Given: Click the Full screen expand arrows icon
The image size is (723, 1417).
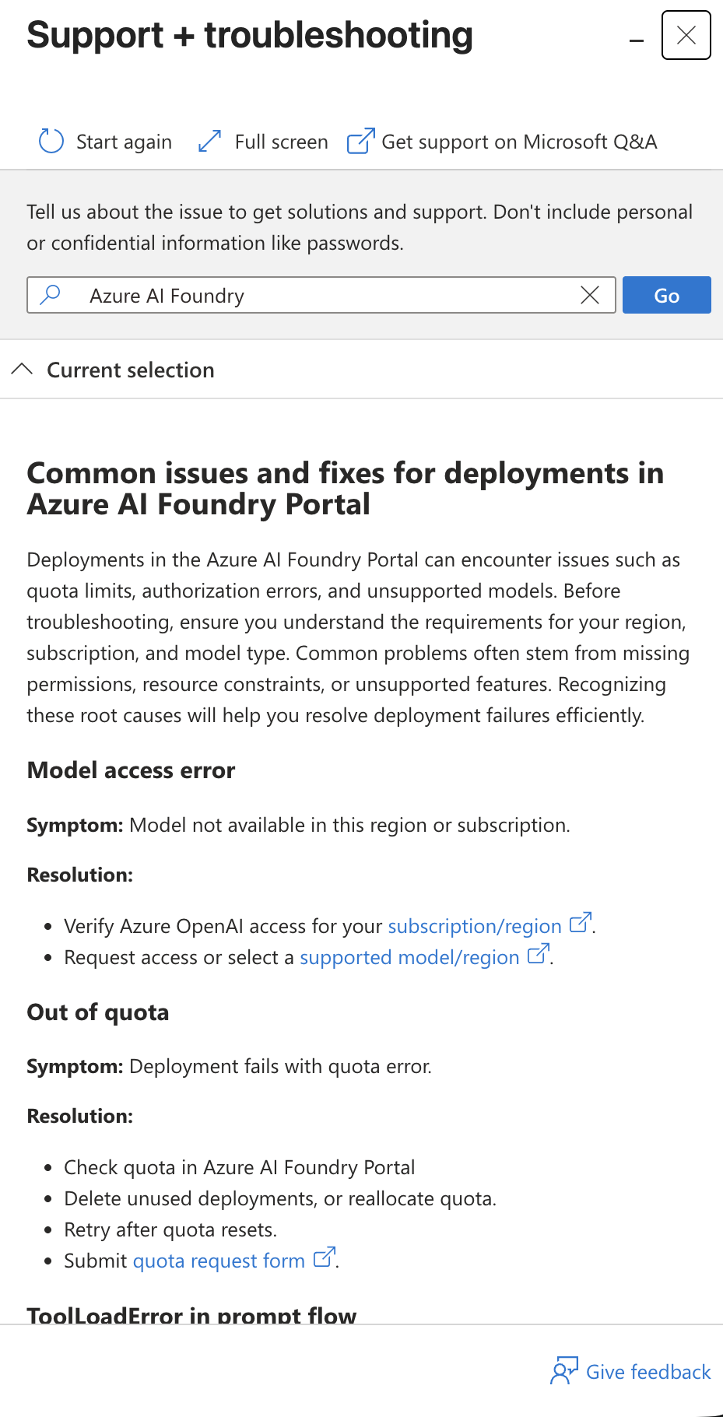Looking at the screenshot, I should [209, 141].
